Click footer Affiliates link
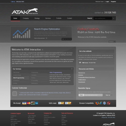The image size is (126, 126). tap(64, 117)
